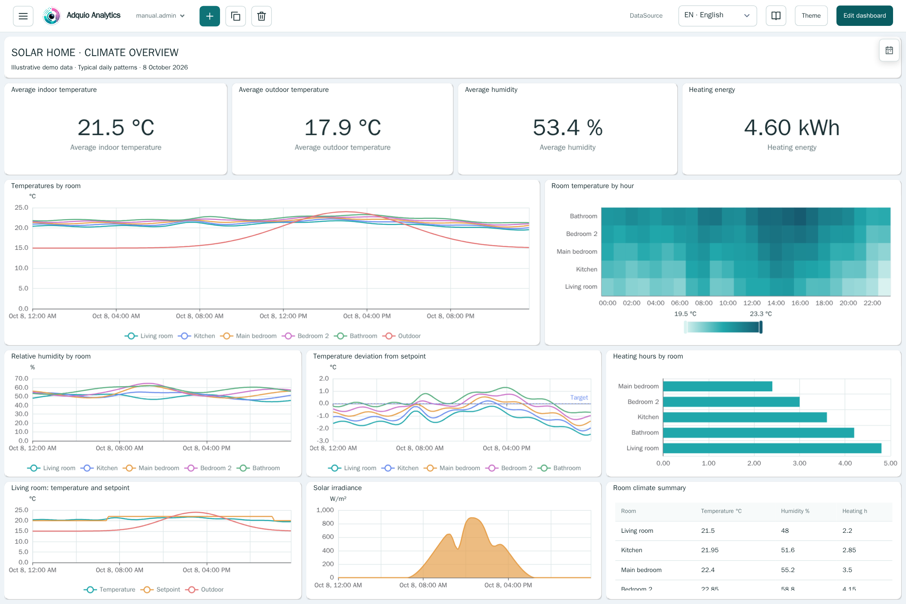Click the Bathroom bar in Heating hours chart
The image size is (906, 604).
pos(758,433)
